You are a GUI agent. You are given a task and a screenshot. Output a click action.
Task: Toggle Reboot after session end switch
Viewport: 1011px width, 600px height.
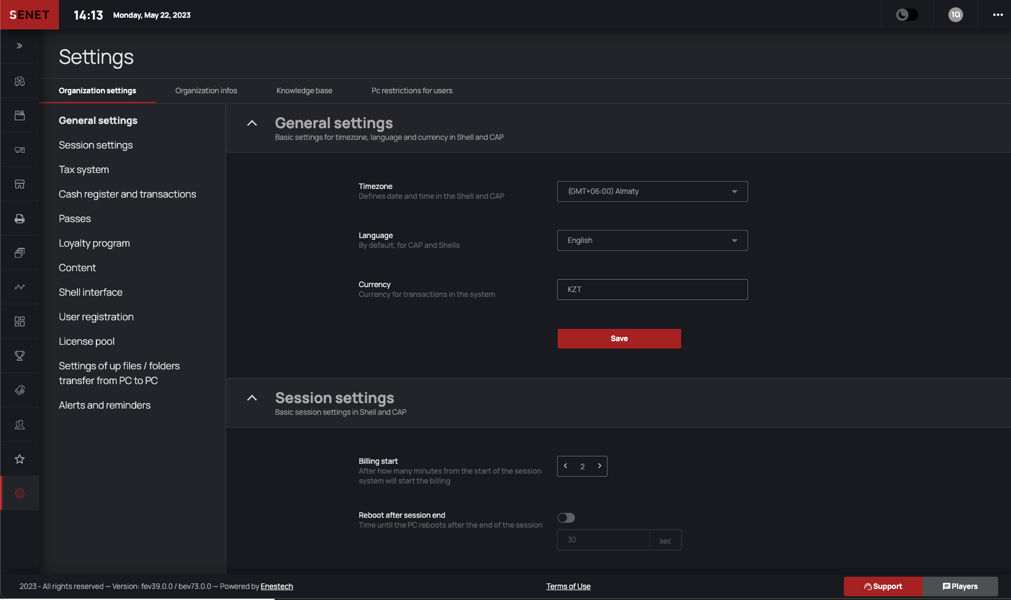[566, 518]
